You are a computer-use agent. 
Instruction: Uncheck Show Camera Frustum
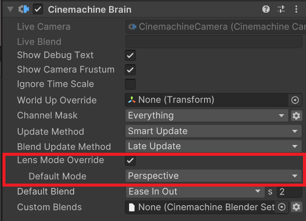(130, 70)
